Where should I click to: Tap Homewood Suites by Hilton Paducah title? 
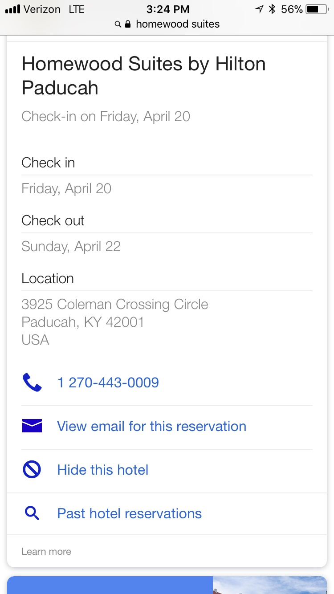pos(143,76)
